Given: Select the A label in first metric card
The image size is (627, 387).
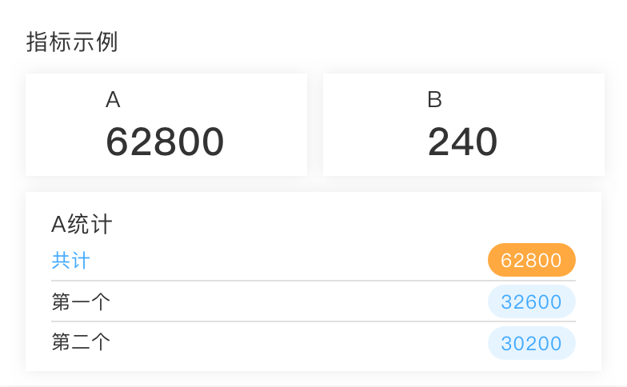Looking at the screenshot, I should 113,100.
